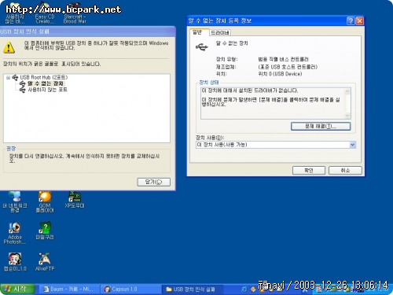This screenshot has height=295, width=393.
Task: Open the 시작 Start menu
Action: 17,289
